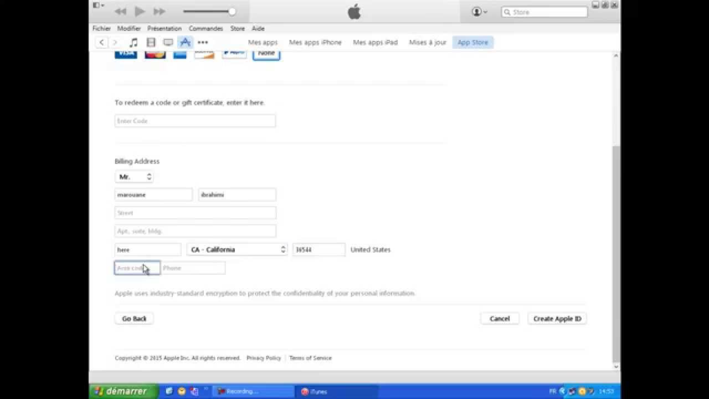Image resolution: width=709 pixels, height=399 pixels.
Task: Click the fast-forward playback button
Action: pyautogui.click(x=160, y=11)
